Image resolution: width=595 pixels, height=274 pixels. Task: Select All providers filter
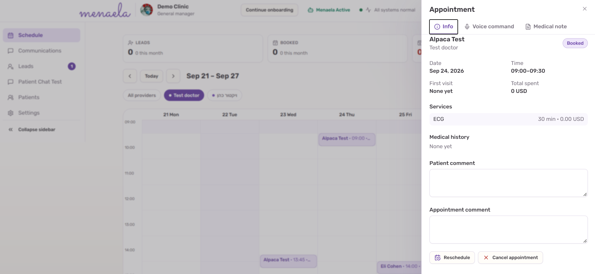(142, 95)
